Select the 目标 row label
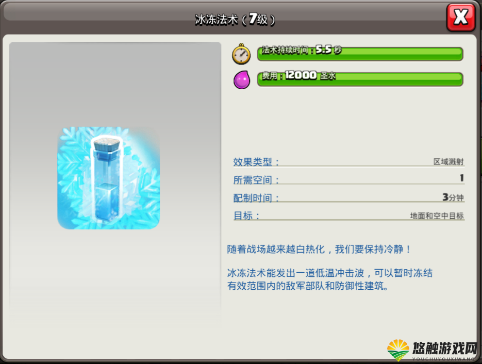482x364 pixels. 246,216
